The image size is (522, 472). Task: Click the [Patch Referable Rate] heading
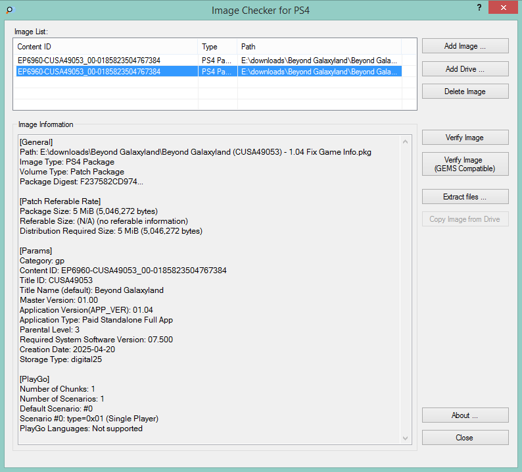click(60, 201)
